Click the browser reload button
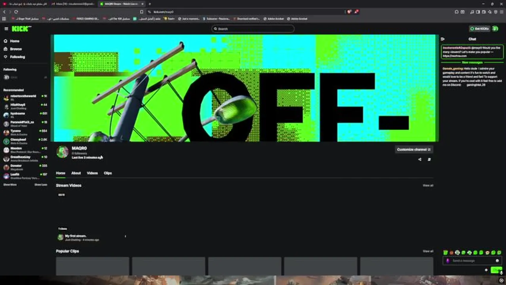Viewport: 506px width, 285px height. pyautogui.click(x=16, y=12)
